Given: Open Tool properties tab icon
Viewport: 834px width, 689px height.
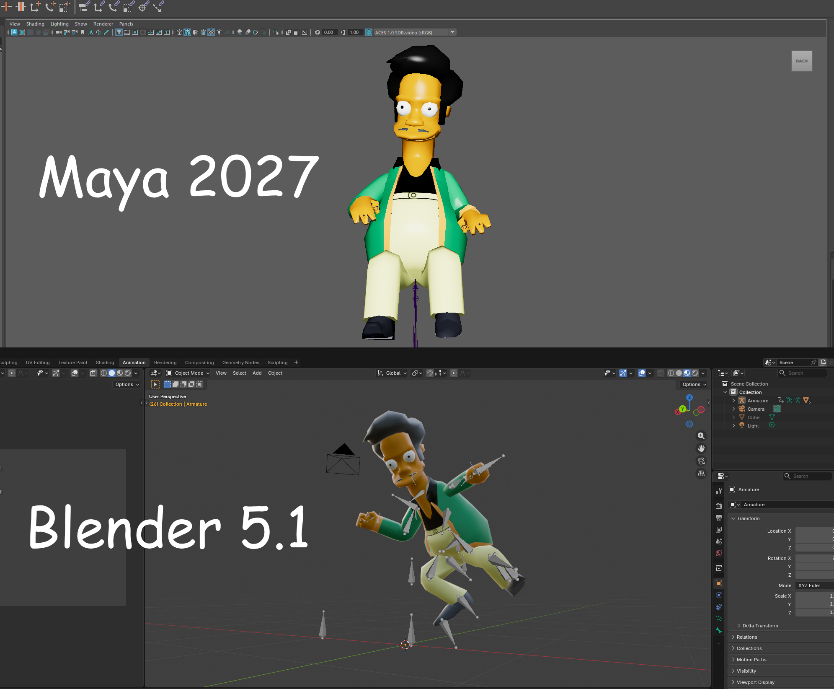Looking at the screenshot, I should point(719,491).
